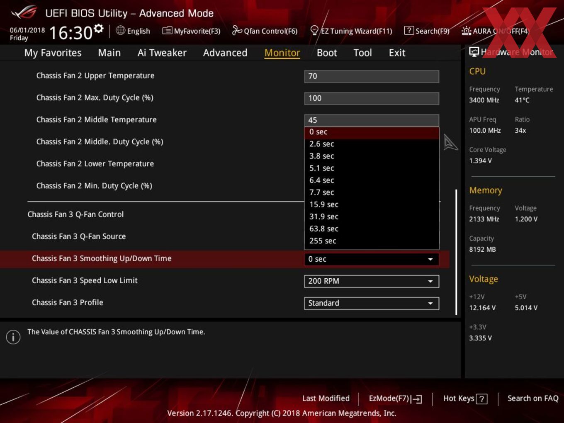Image resolution: width=564 pixels, height=423 pixels.
Task: Edit Chassis Fan 2 Max. Duty Cycle field
Action: (372, 98)
